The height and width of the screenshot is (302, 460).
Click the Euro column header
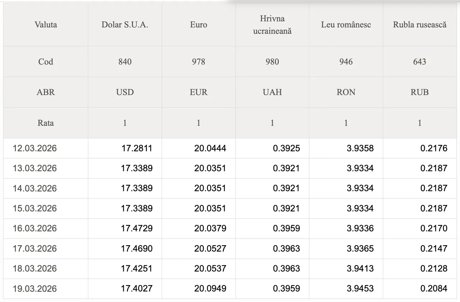tap(198, 25)
